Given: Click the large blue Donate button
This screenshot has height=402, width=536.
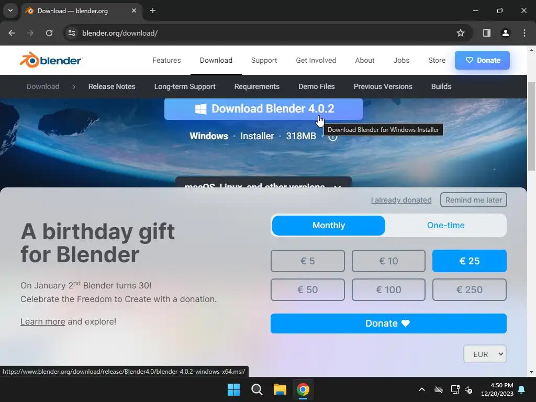Looking at the screenshot, I should [388, 323].
